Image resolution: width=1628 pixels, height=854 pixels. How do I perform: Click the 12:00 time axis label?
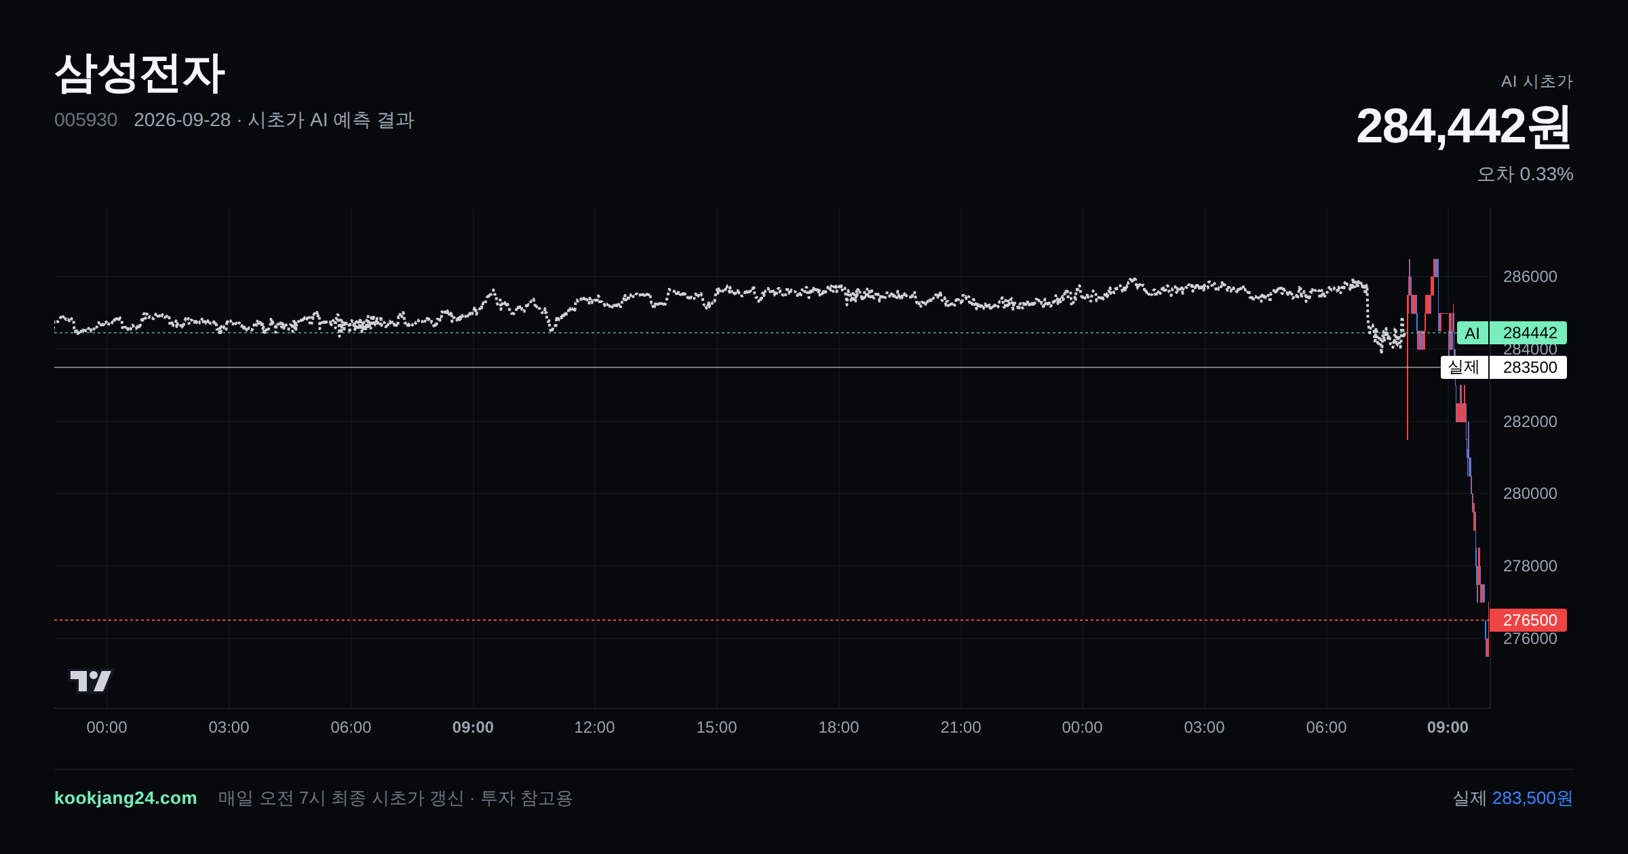594,727
